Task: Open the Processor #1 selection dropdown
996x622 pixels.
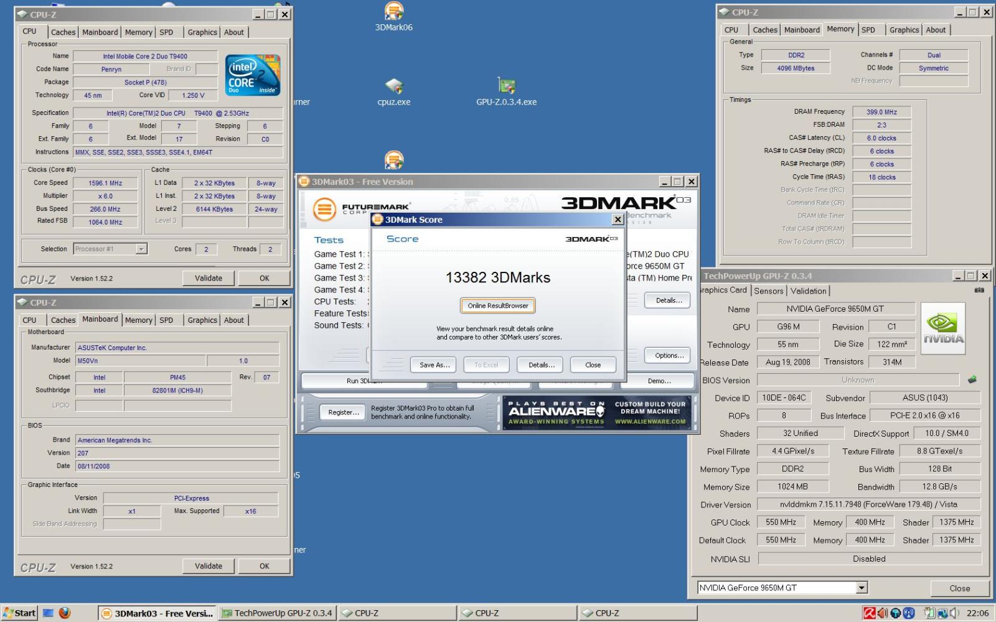Action: (x=141, y=249)
